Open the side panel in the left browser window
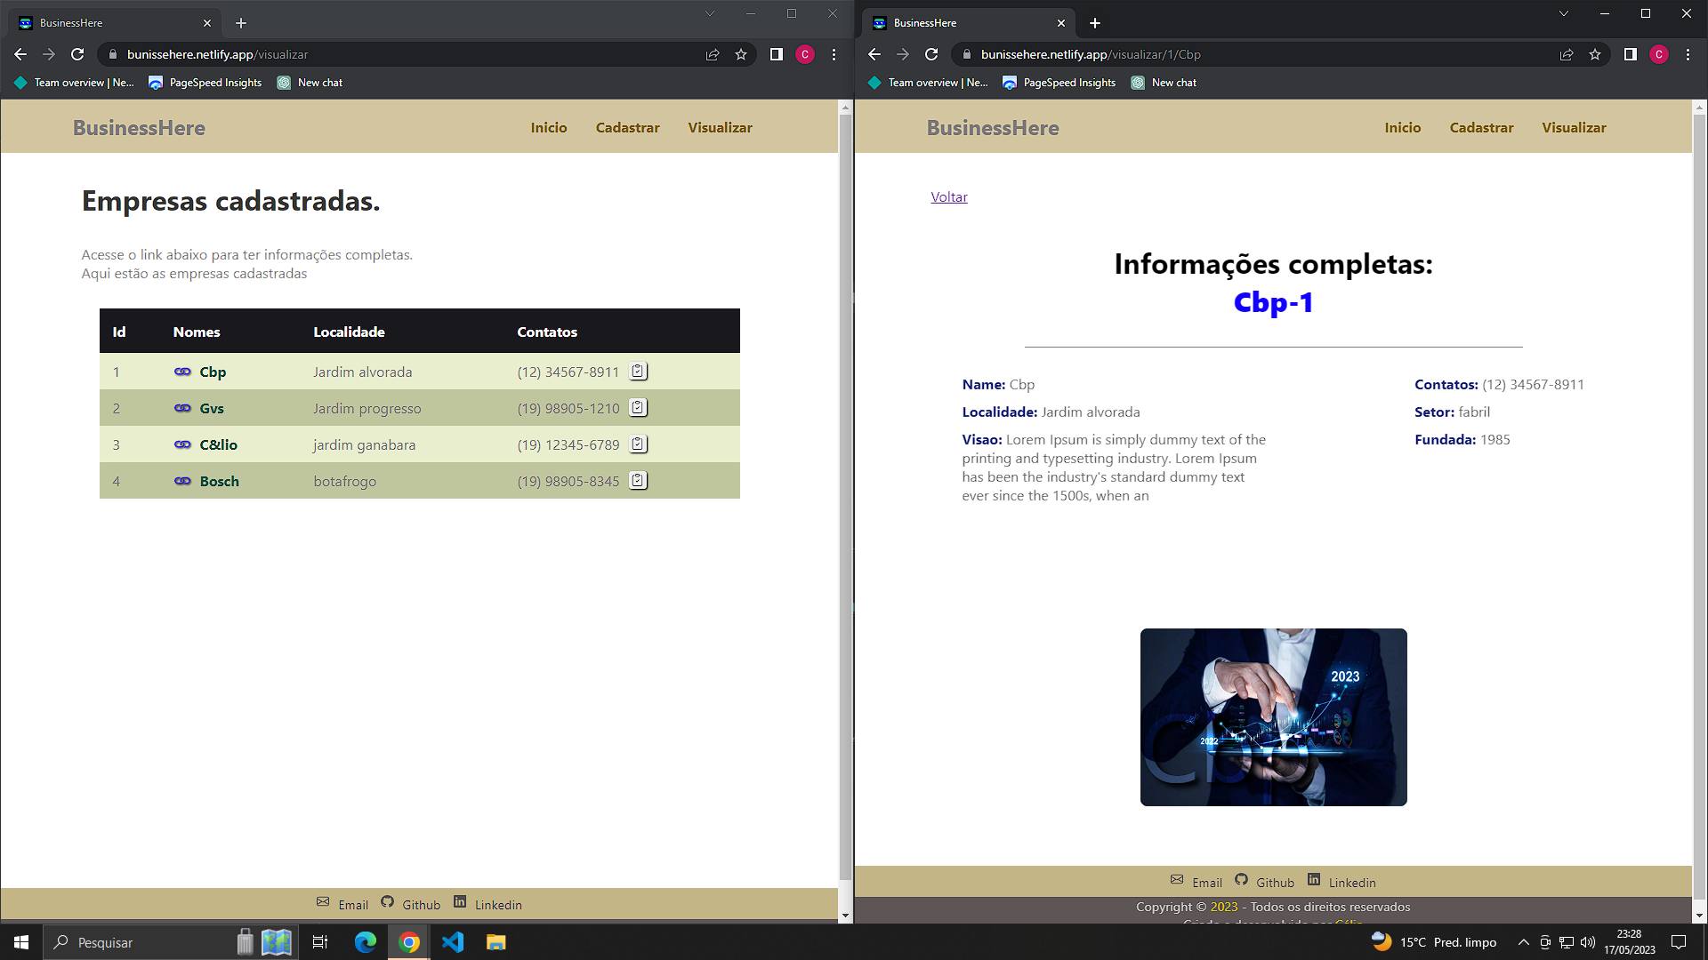 tap(776, 54)
